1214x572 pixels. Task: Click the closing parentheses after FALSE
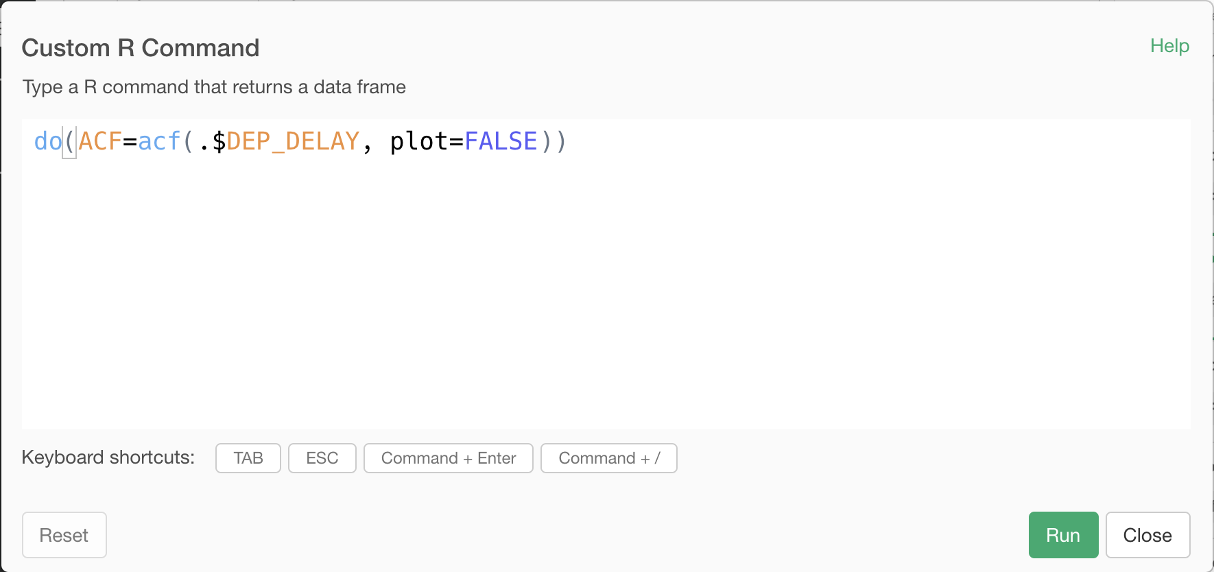554,141
